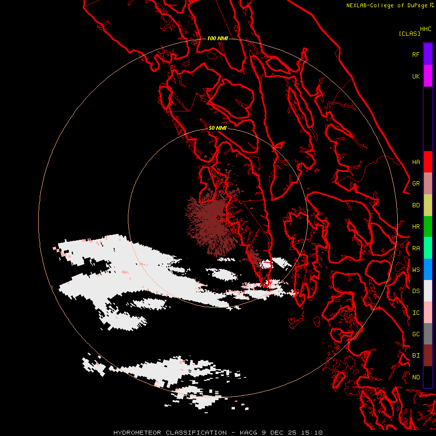The width and height of the screenshot is (436, 436).
Task: Click the KACG station identifier in footer
Action: coord(249,433)
